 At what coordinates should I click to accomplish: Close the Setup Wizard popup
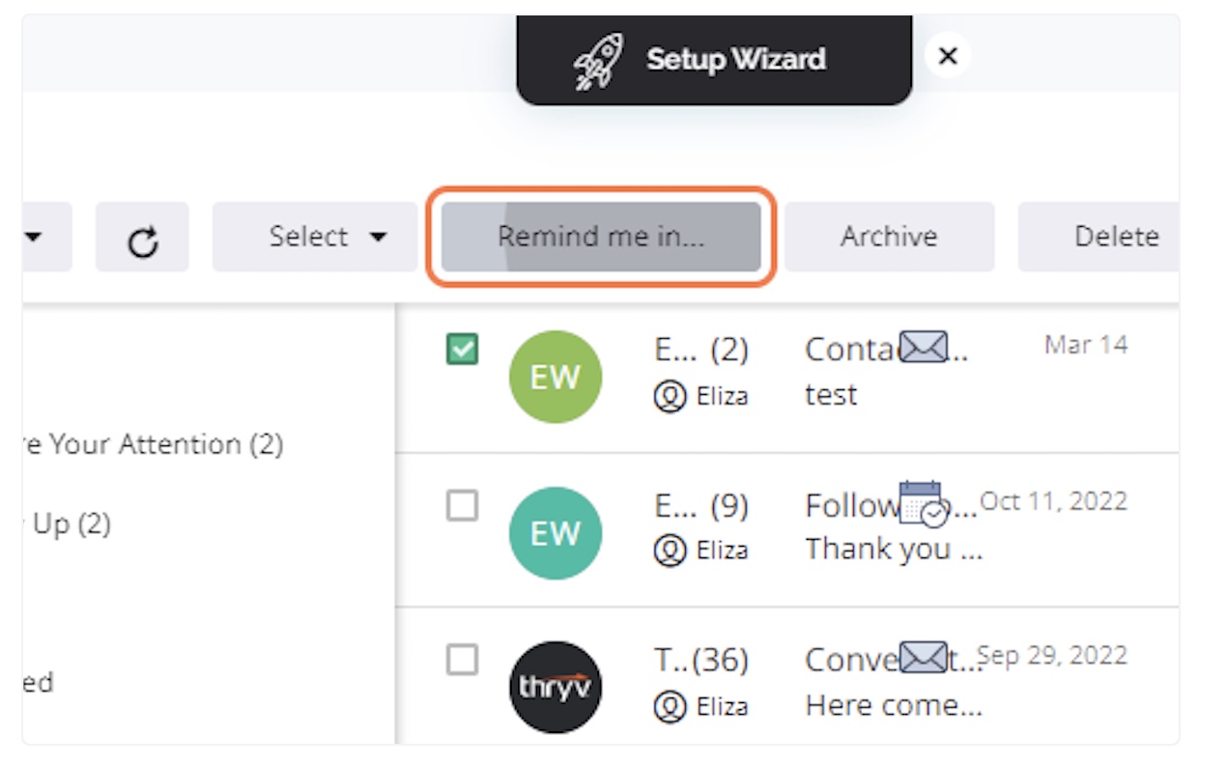948,56
